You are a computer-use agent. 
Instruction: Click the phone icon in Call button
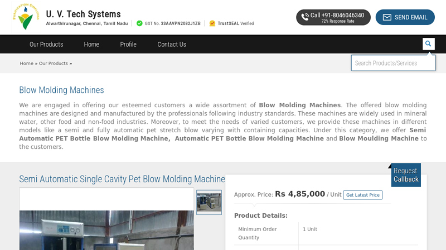pos(304,17)
